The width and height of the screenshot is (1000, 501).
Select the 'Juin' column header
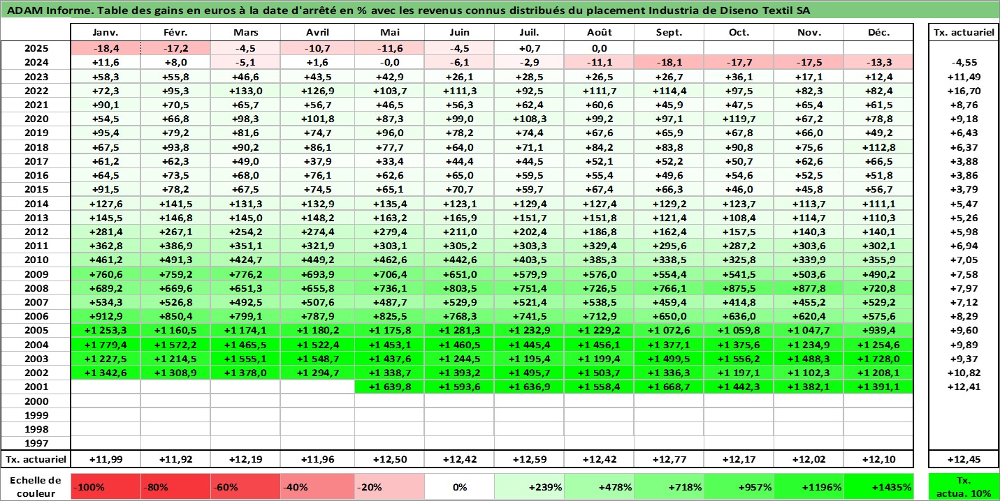[459, 32]
